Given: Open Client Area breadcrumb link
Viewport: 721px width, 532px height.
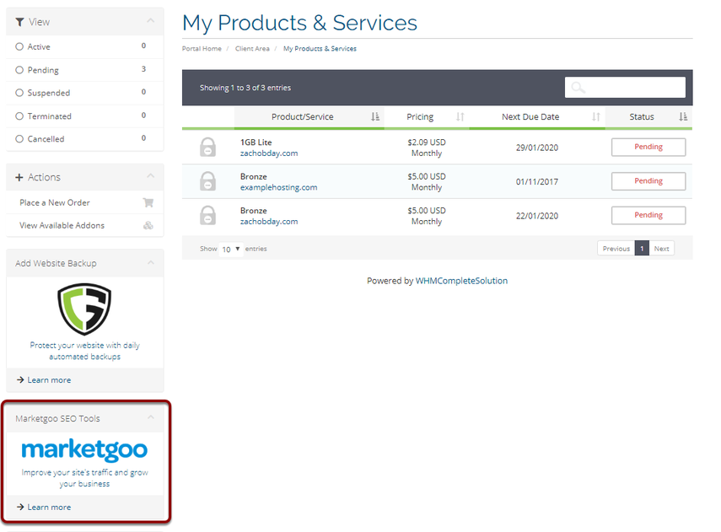Looking at the screenshot, I should coord(252,49).
